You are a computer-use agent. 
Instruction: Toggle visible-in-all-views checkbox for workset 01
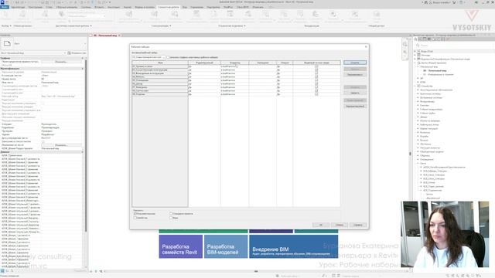tap(316, 66)
